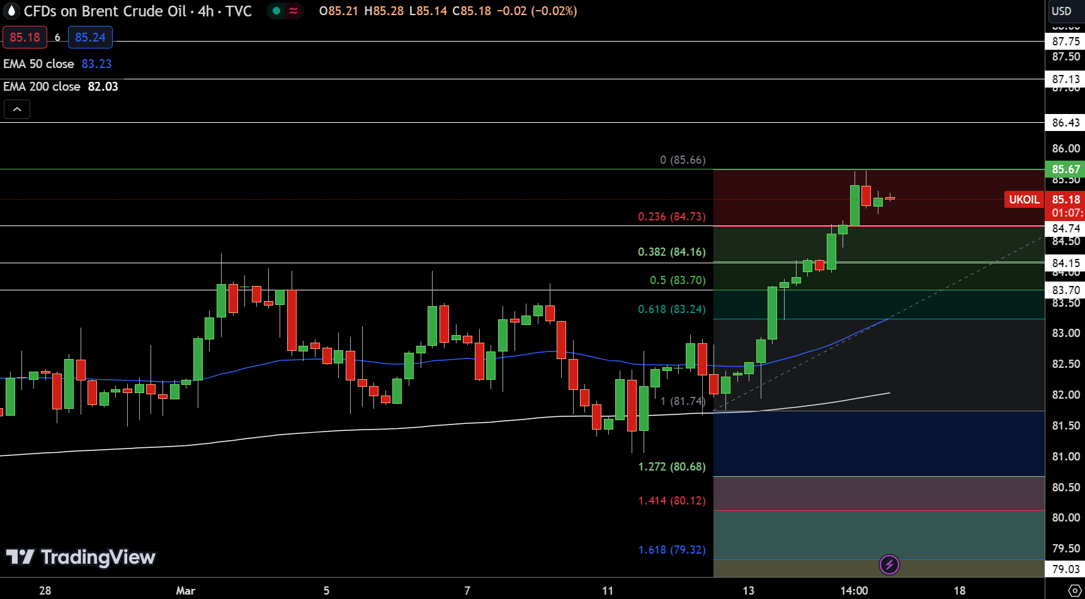Click the 84.15 price axis label
This screenshot has height=599, width=1085.
1065,263
